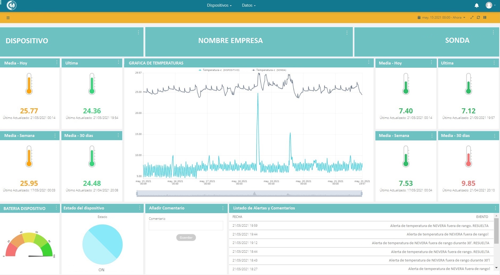The width and height of the screenshot is (500, 275).
Task: Enter fullscreen with the expand arrows icon
Action: 472,18
